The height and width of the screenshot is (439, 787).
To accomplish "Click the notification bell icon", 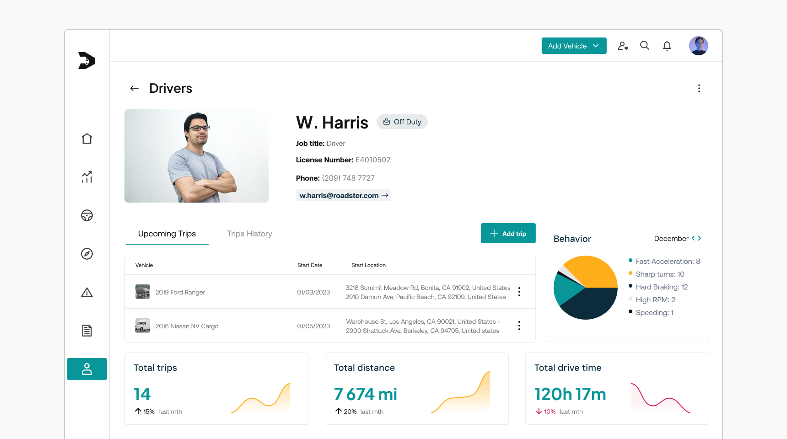I will pyautogui.click(x=667, y=46).
